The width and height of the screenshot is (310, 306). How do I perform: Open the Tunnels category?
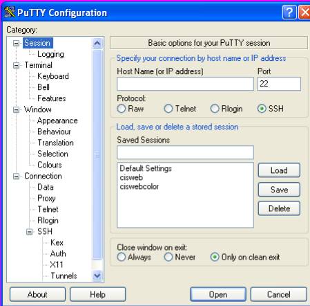(64, 276)
